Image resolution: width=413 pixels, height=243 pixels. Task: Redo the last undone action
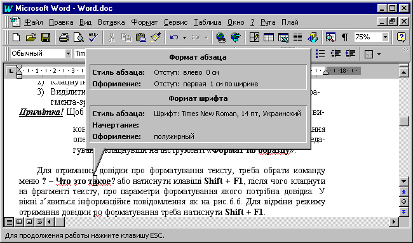click(196, 37)
